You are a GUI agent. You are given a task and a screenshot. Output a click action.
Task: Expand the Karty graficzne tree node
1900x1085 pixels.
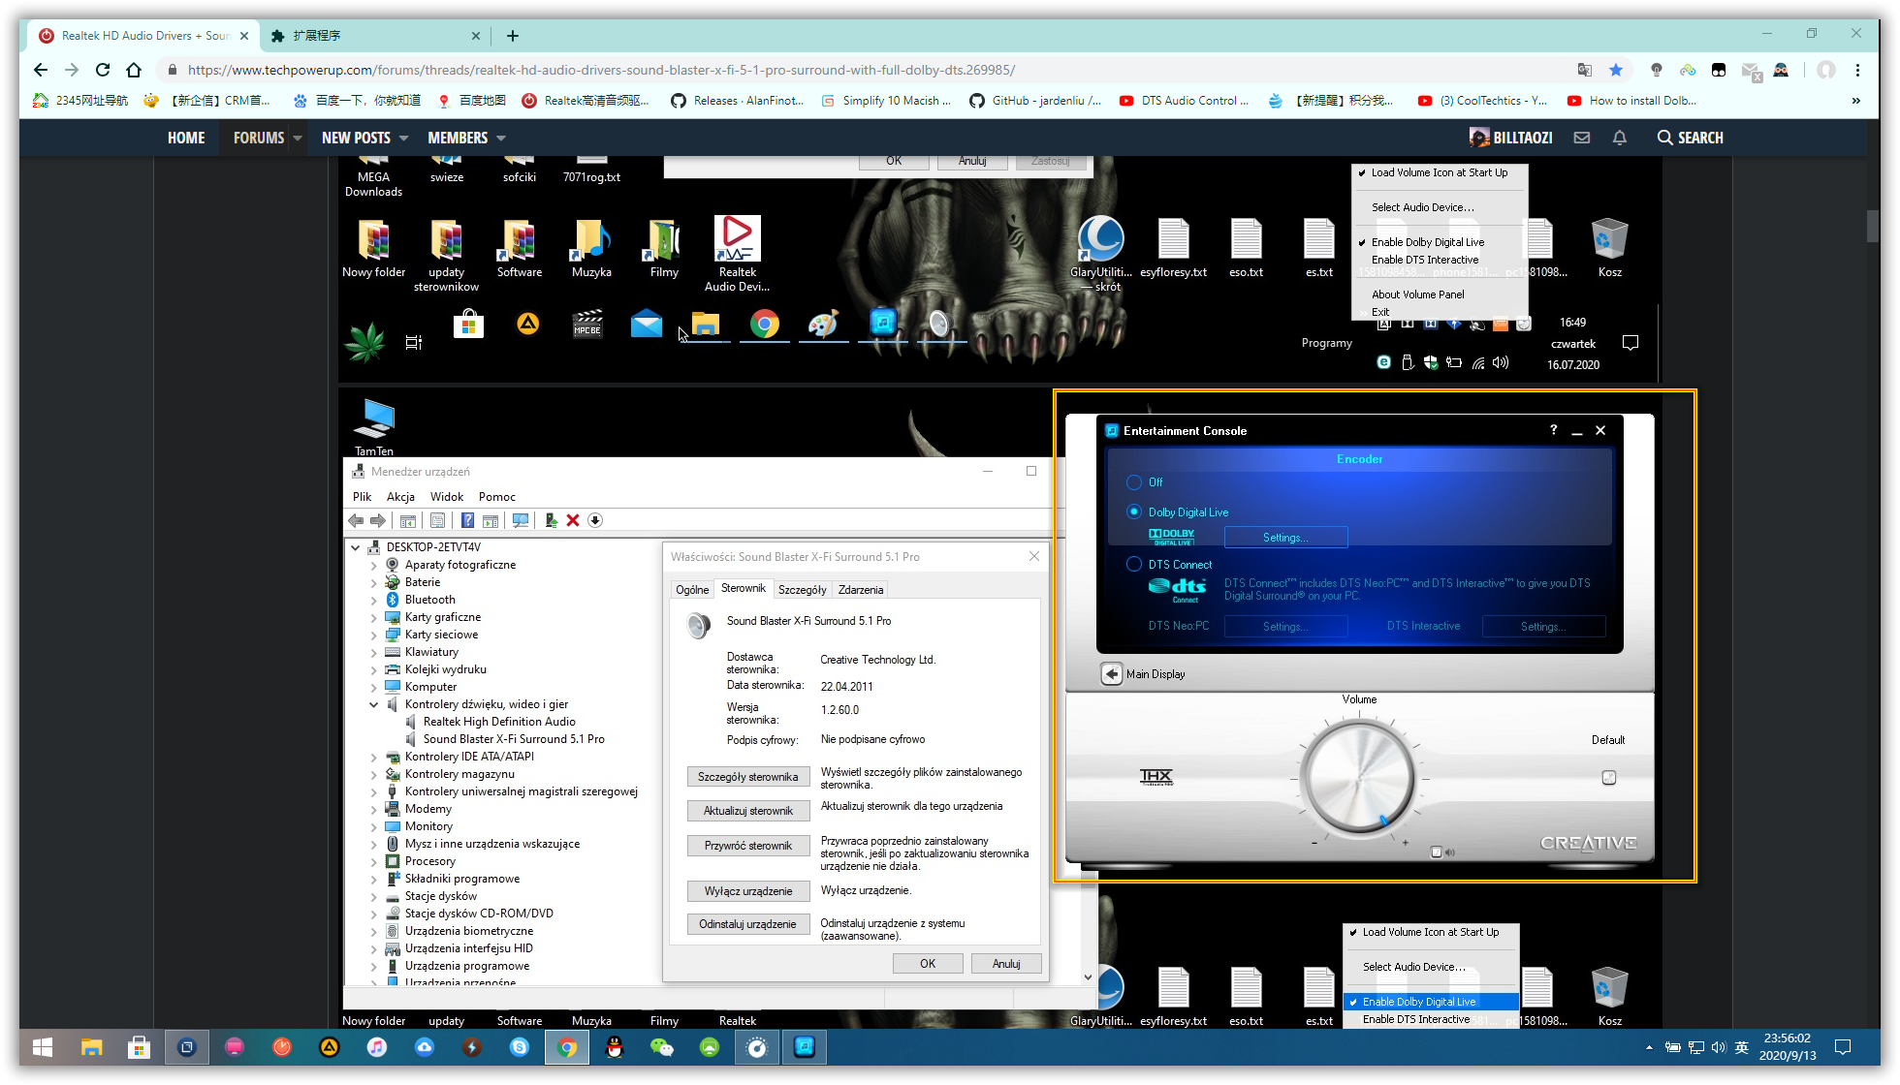374,617
